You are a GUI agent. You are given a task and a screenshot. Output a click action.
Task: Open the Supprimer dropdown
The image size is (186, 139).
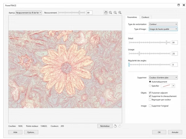(x=163, y=77)
